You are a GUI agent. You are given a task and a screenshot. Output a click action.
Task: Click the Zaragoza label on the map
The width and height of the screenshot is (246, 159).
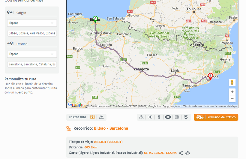click(141, 69)
